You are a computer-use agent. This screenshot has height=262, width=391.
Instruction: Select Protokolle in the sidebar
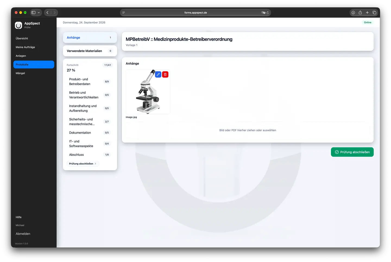pos(34,65)
